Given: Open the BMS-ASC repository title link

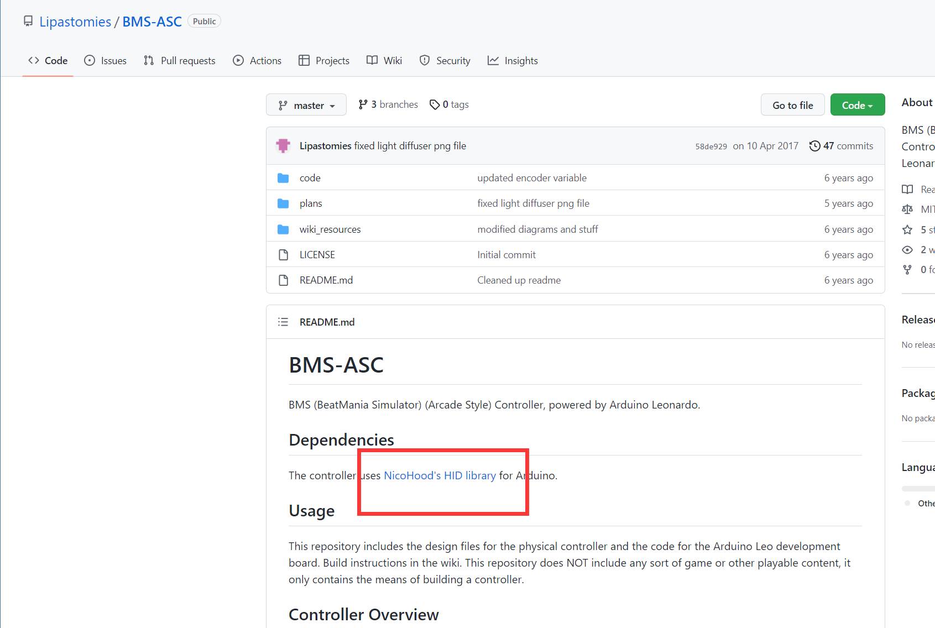Looking at the screenshot, I should [x=152, y=22].
